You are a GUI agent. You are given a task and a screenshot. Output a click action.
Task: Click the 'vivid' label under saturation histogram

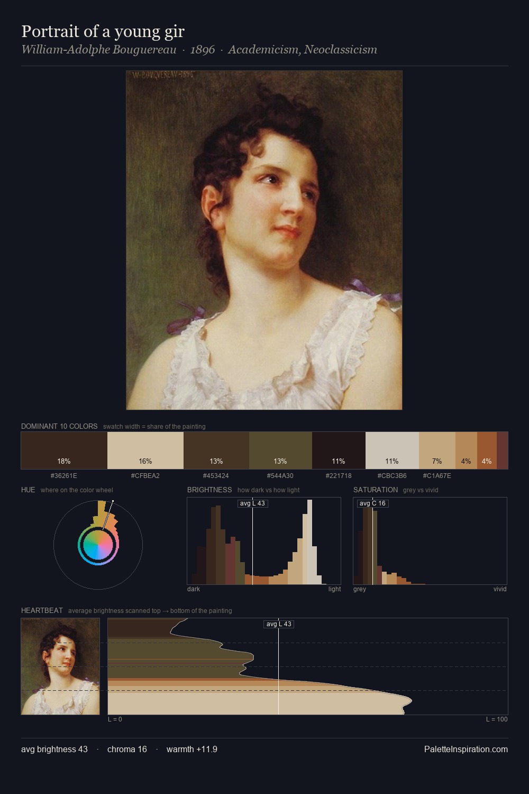pyautogui.click(x=500, y=589)
